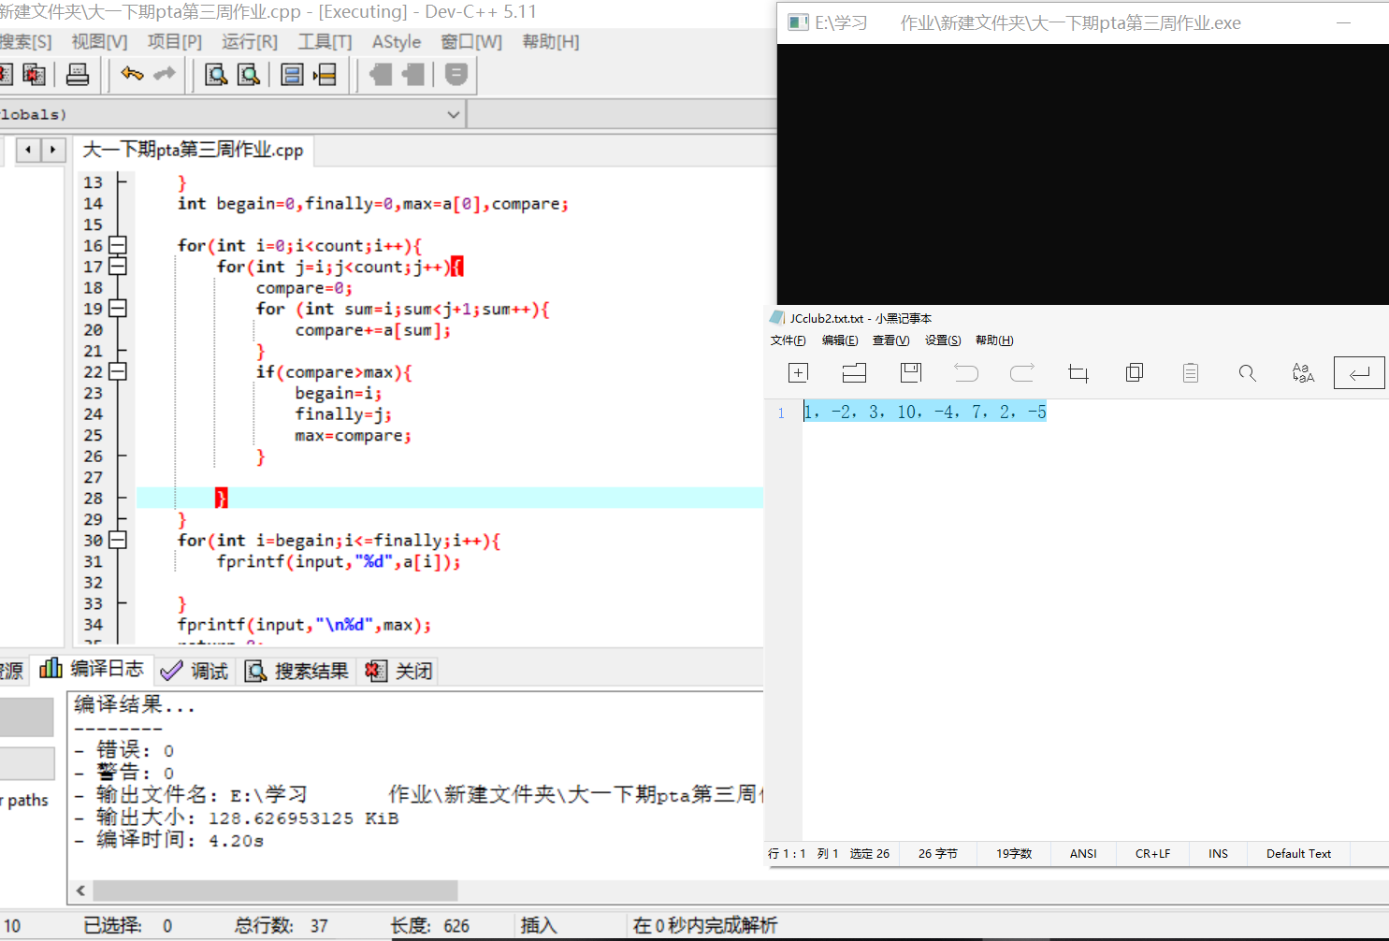Click the cut icon in notepad toolbar

click(x=1078, y=373)
